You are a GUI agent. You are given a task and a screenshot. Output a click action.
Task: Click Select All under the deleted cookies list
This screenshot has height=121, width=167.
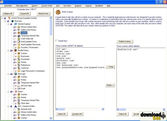(122, 114)
